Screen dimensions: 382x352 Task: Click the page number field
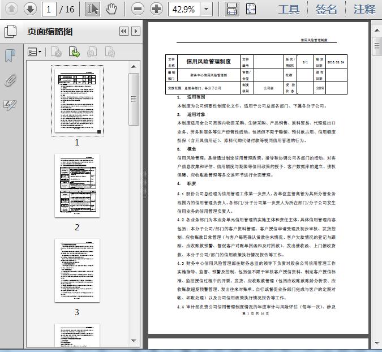(49, 9)
